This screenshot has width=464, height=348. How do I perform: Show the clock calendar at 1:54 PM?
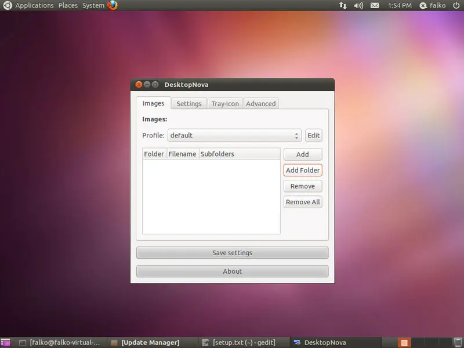point(400,5)
